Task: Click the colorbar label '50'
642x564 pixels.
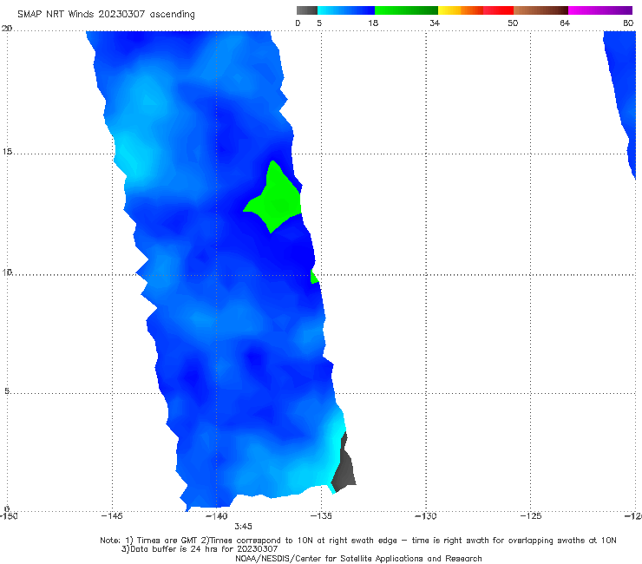Action: 513,23
